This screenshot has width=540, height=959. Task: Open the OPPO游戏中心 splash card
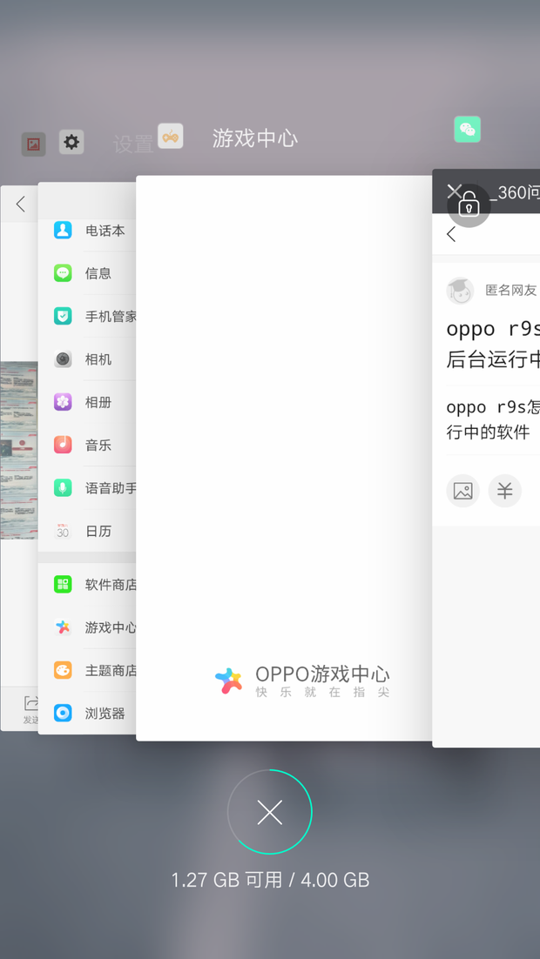284,458
